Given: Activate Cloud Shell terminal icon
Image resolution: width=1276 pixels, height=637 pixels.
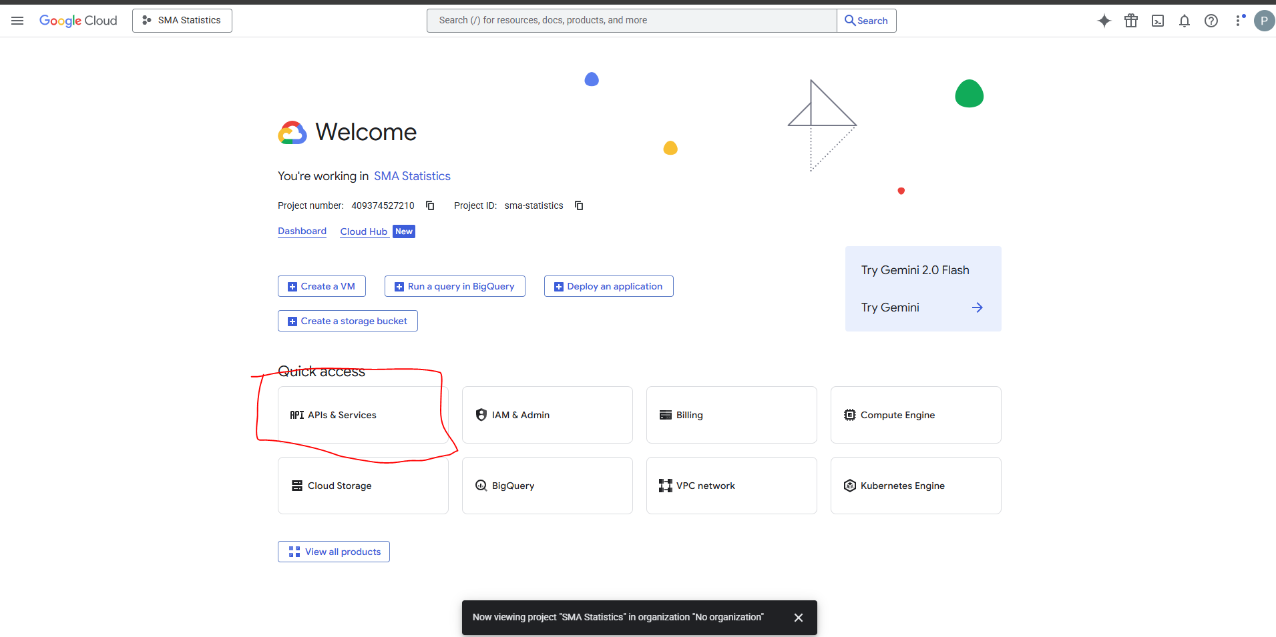Looking at the screenshot, I should 1158,21.
